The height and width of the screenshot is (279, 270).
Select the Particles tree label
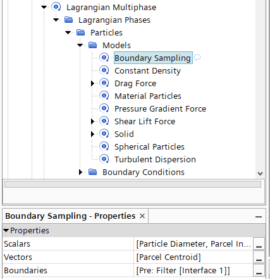coord(106,32)
